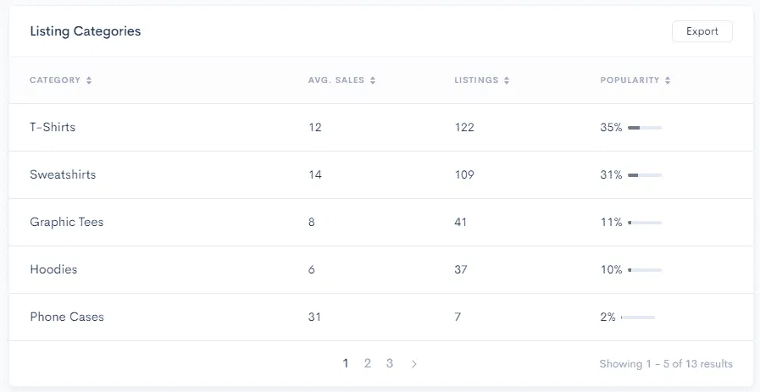Click the Listing Categories heading
This screenshot has width=760, height=392.
[x=86, y=31]
